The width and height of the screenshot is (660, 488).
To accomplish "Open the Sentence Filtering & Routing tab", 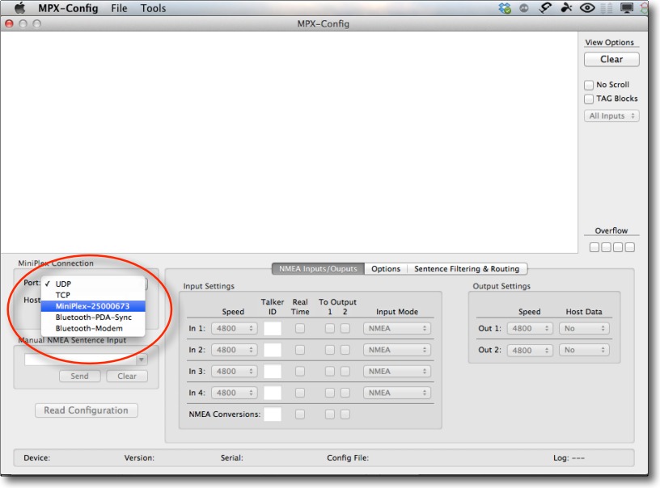I will pyautogui.click(x=467, y=268).
